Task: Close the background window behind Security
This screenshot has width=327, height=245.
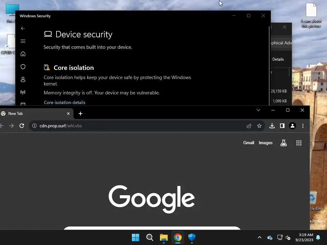Action: tap(285, 27)
